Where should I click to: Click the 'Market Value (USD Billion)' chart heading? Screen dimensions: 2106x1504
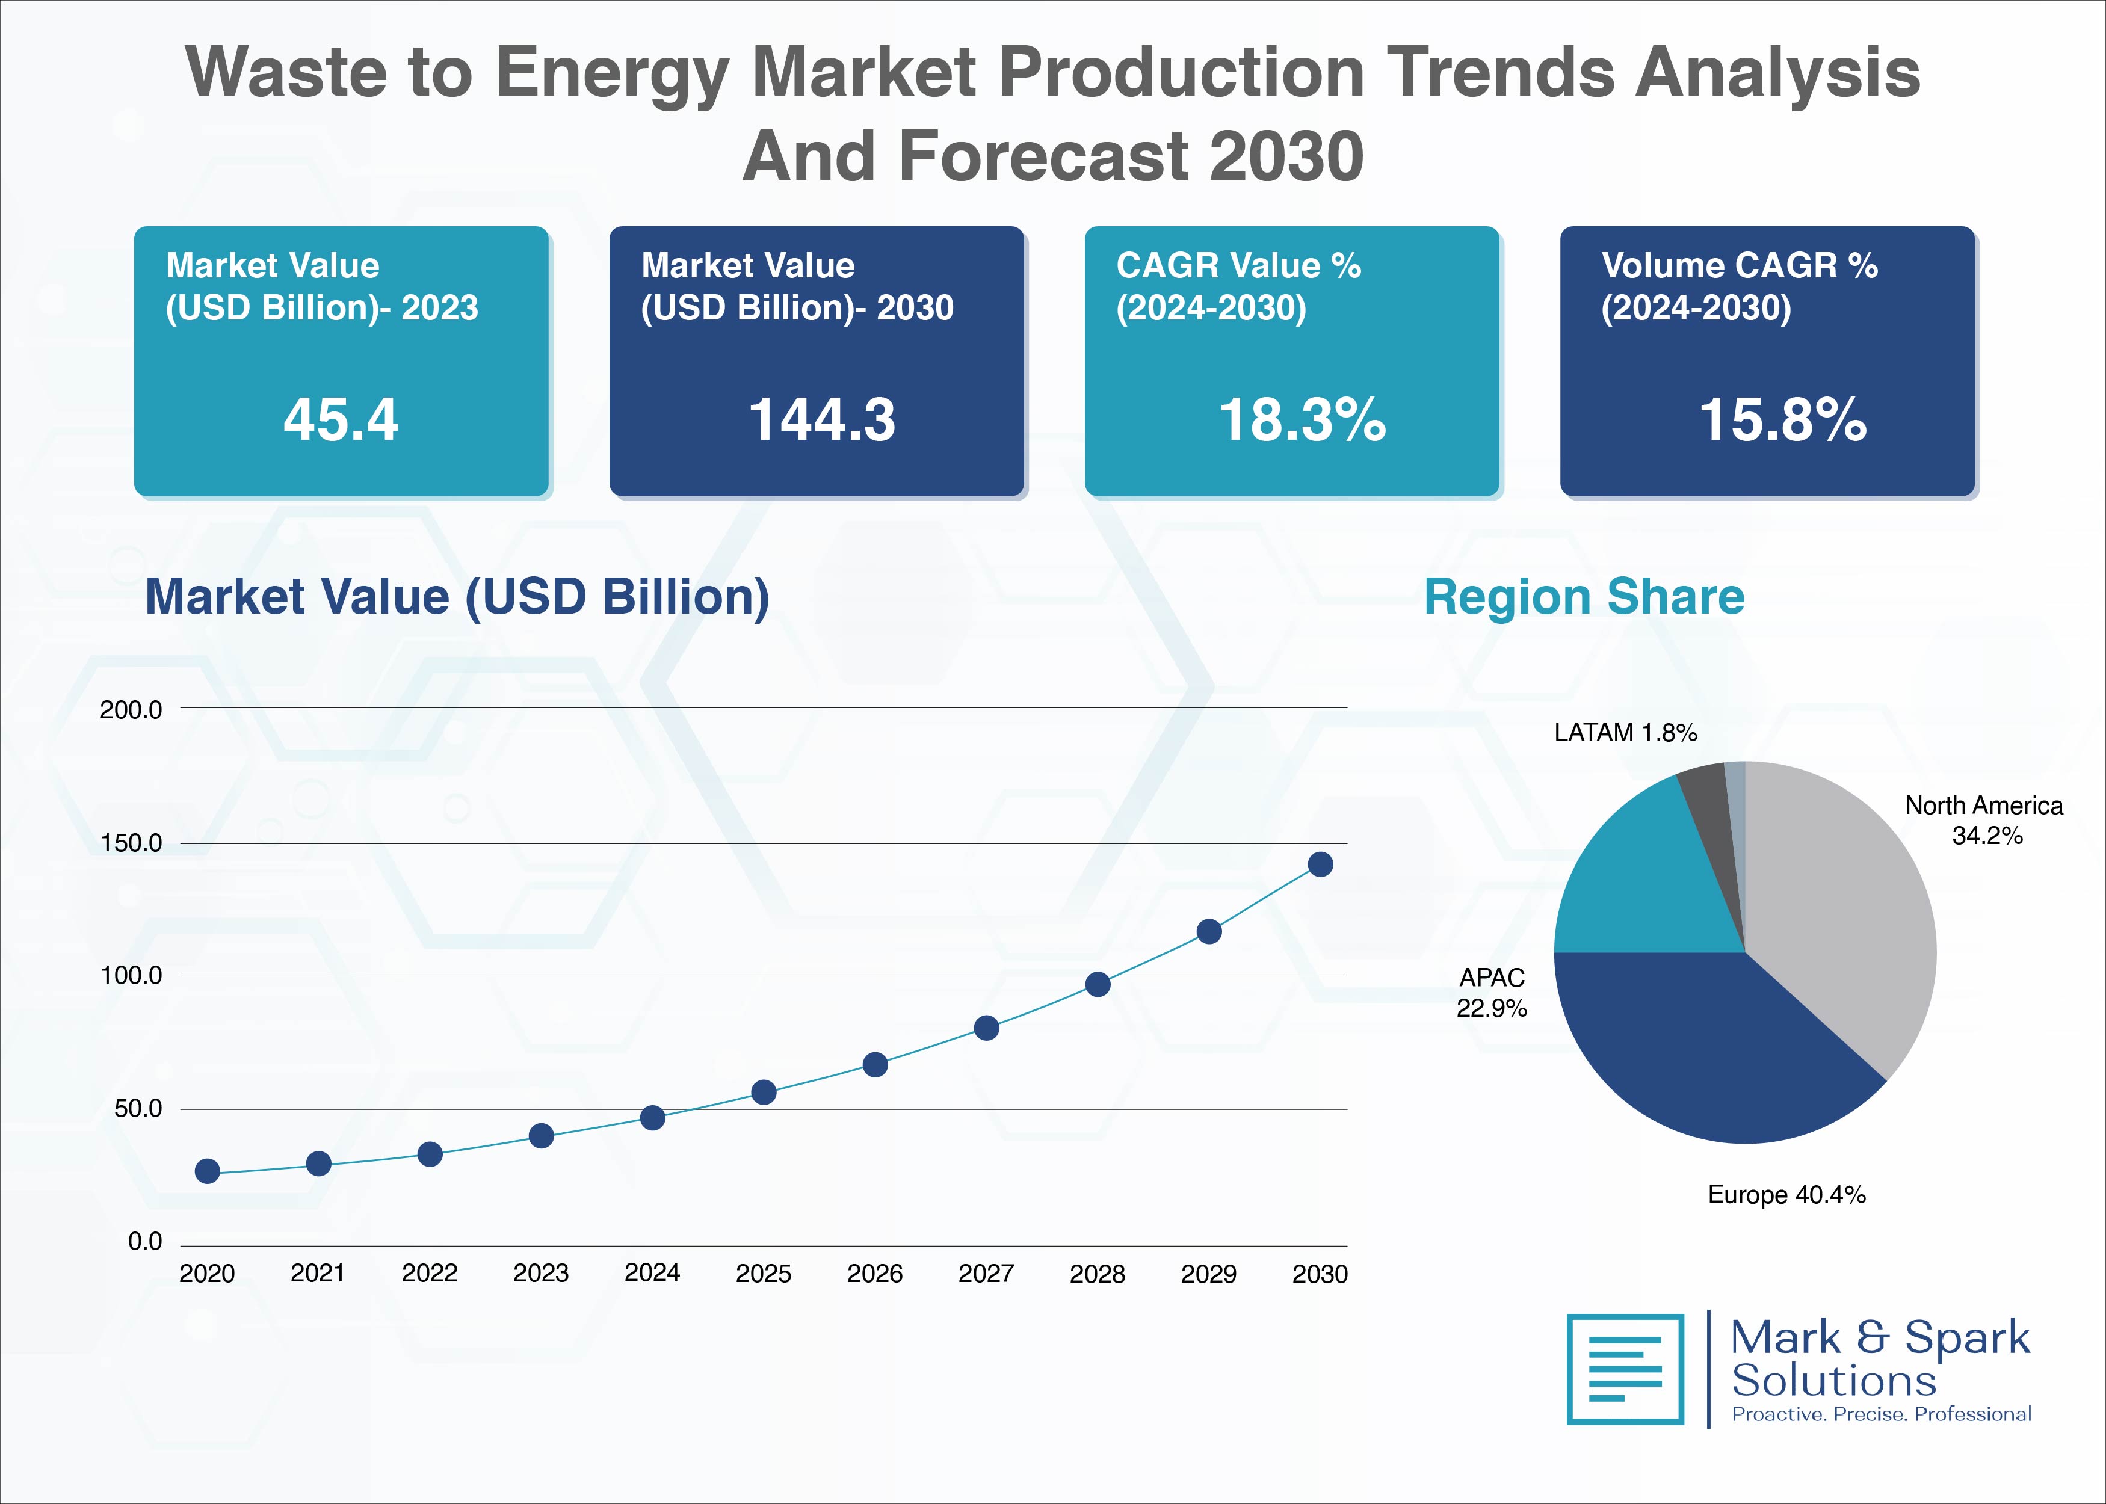457,597
